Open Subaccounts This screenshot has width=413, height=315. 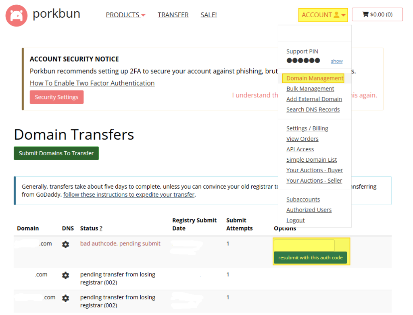coord(303,200)
